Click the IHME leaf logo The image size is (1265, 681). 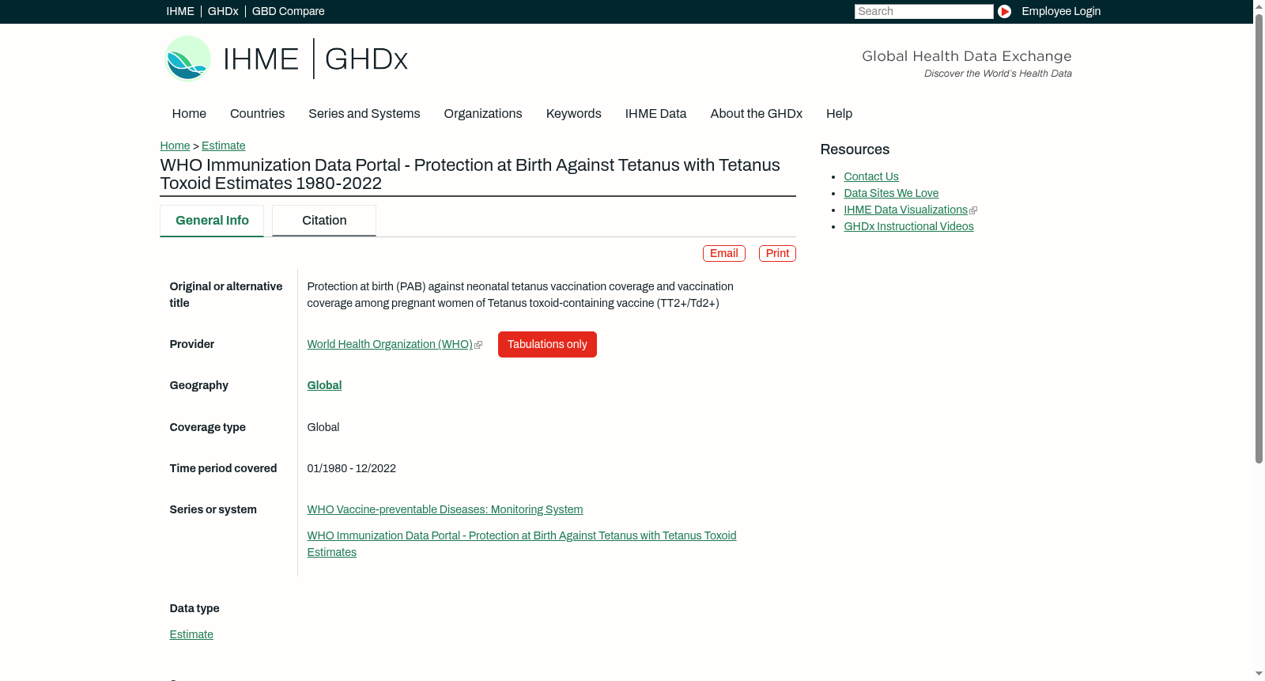pyautogui.click(x=187, y=59)
